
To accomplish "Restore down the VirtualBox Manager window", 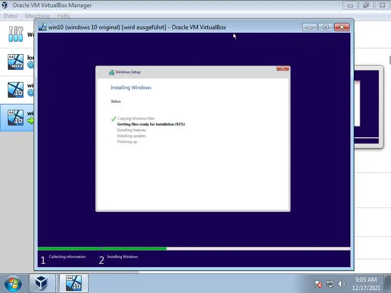I will (366, 5).
